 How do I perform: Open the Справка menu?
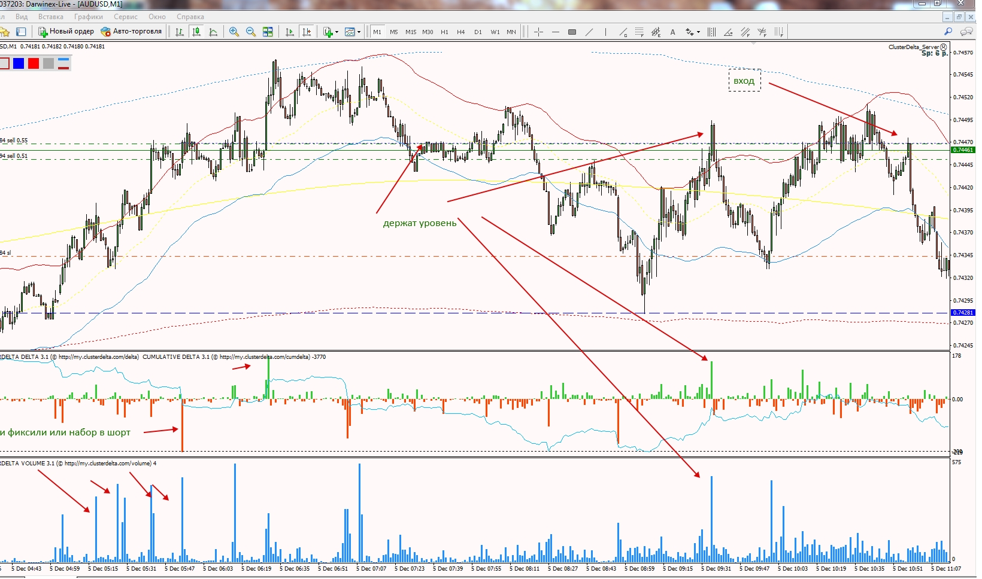[190, 17]
